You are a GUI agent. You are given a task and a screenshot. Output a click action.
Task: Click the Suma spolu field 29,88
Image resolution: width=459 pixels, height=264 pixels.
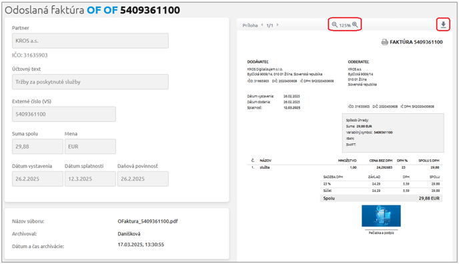pyautogui.click(x=37, y=147)
